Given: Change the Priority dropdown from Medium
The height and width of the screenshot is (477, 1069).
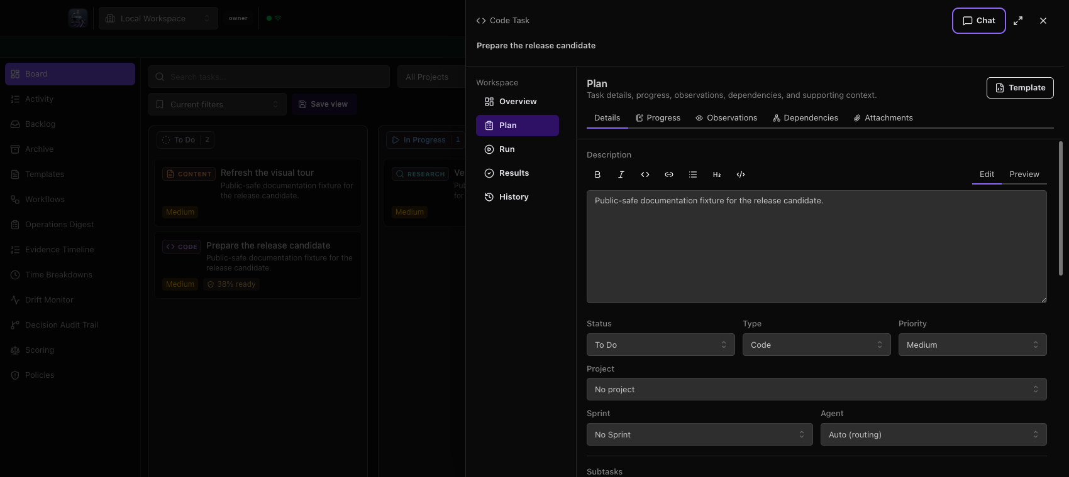Looking at the screenshot, I should click(973, 345).
